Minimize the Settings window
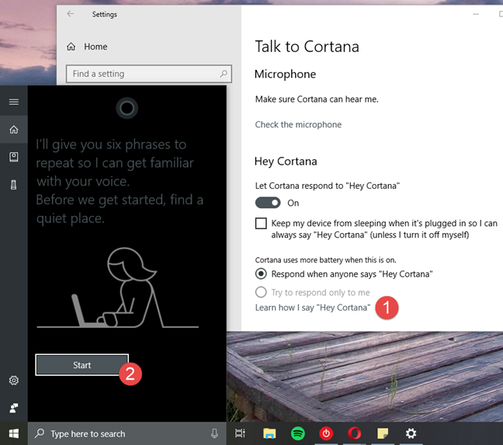Viewport: 503px width, 445px height. [476, 14]
